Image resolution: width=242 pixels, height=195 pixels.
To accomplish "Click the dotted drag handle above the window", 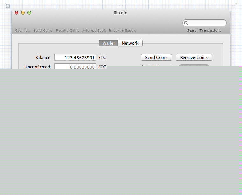I will coord(121,6).
